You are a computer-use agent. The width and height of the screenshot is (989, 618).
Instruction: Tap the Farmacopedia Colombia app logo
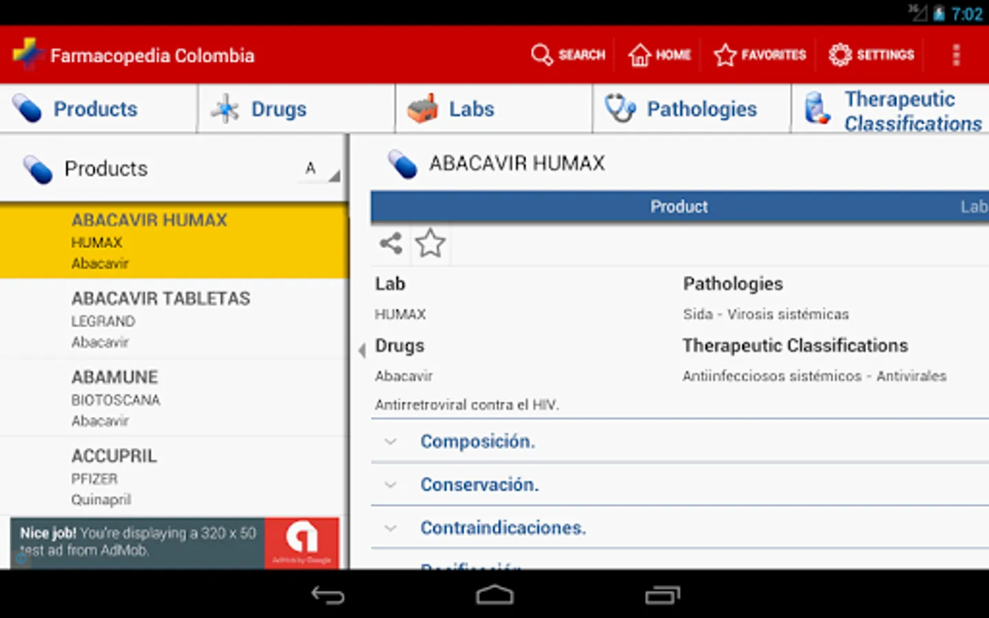[27, 54]
